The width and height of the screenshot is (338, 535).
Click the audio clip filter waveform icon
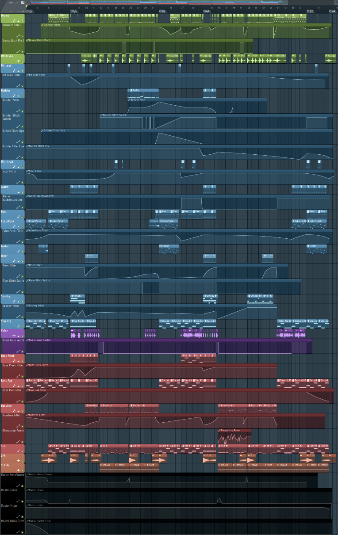[x=11, y=3]
